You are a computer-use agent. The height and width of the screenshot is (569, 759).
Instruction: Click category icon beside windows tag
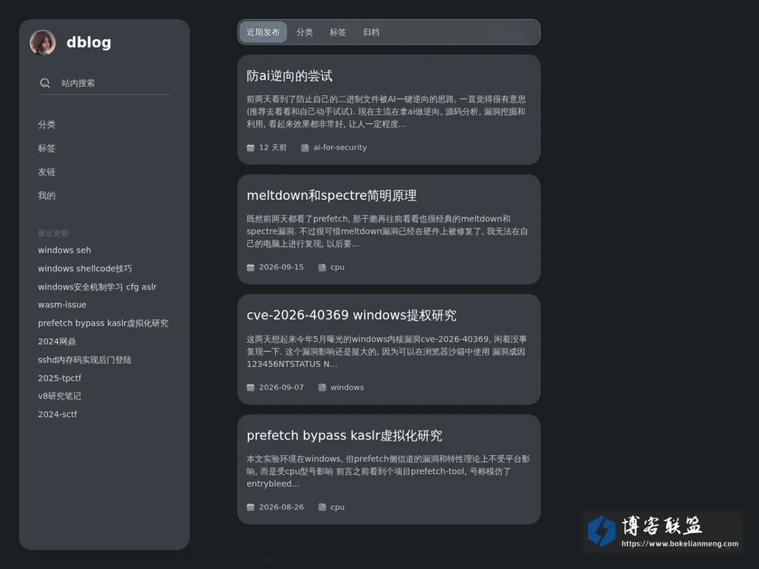coord(323,388)
